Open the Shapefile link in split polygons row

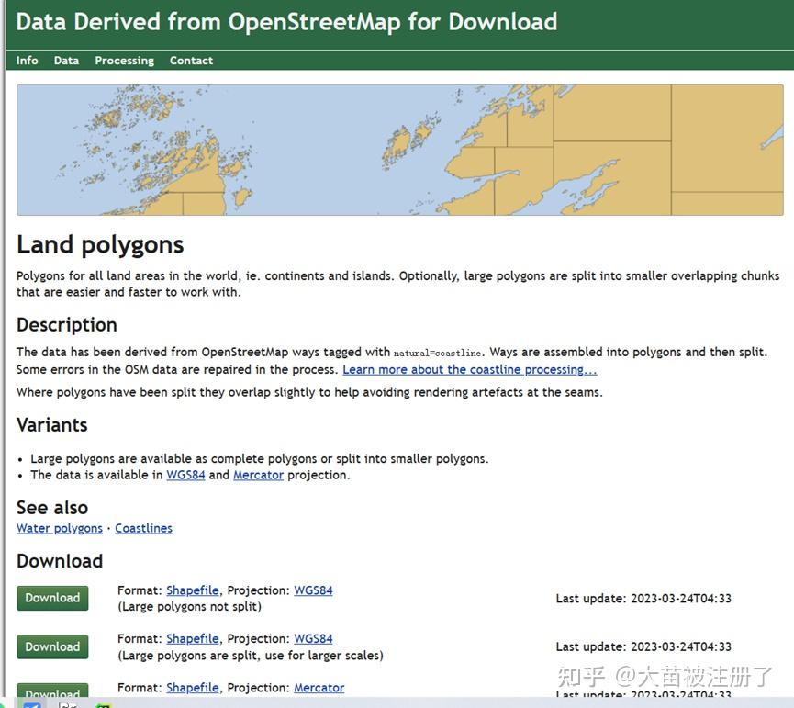[x=193, y=638]
